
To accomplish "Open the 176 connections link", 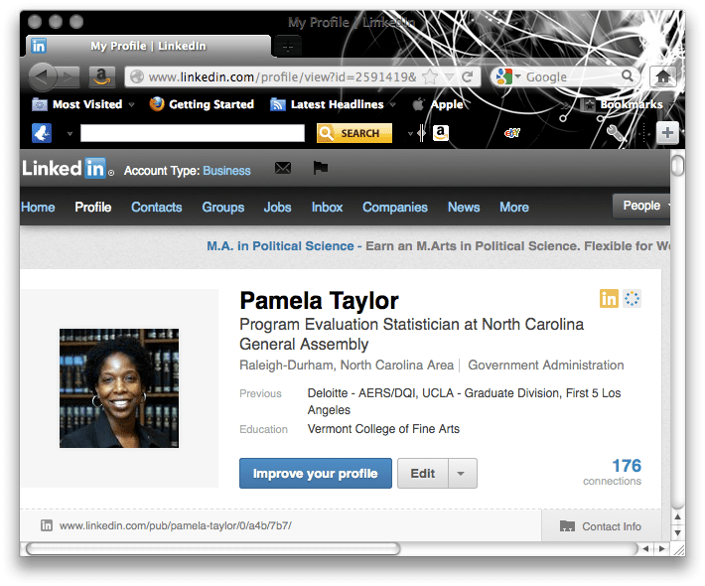I will click(626, 466).
